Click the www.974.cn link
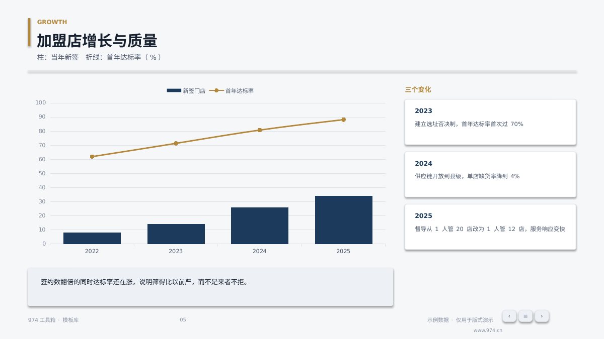The width and height of the screenshot is (604, 339). [488, 330]
